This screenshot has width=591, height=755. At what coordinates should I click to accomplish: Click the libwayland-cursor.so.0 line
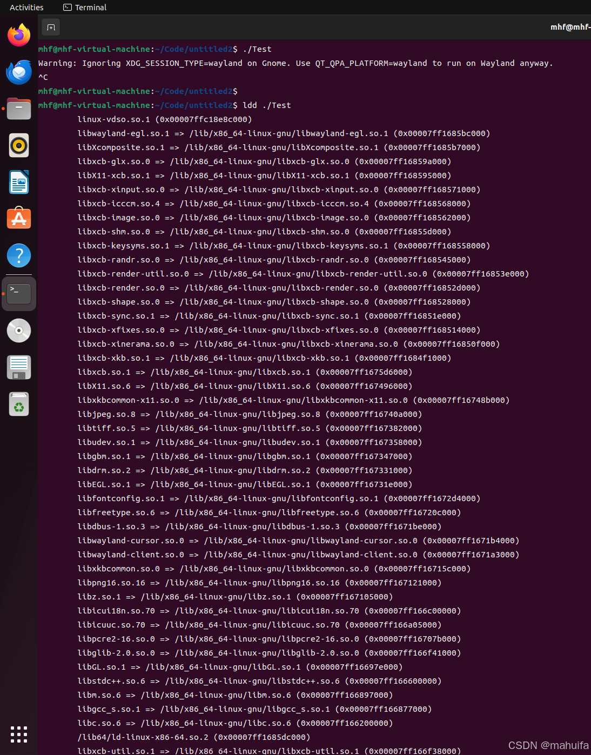click(298, 541)
